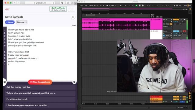Toggle the metronome in Ableton
Viewport: 195px width, 110px height.
coord(107,5)
